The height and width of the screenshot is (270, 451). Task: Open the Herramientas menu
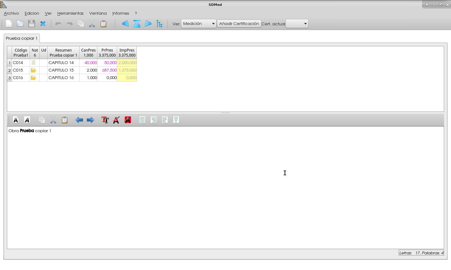click(x=70, y=13)
